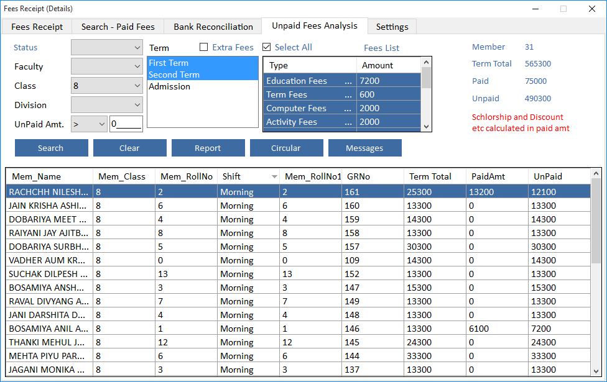Screen dimensions: 607x382
Task: Expand the Status dropdown
Action: click(107, 48)
